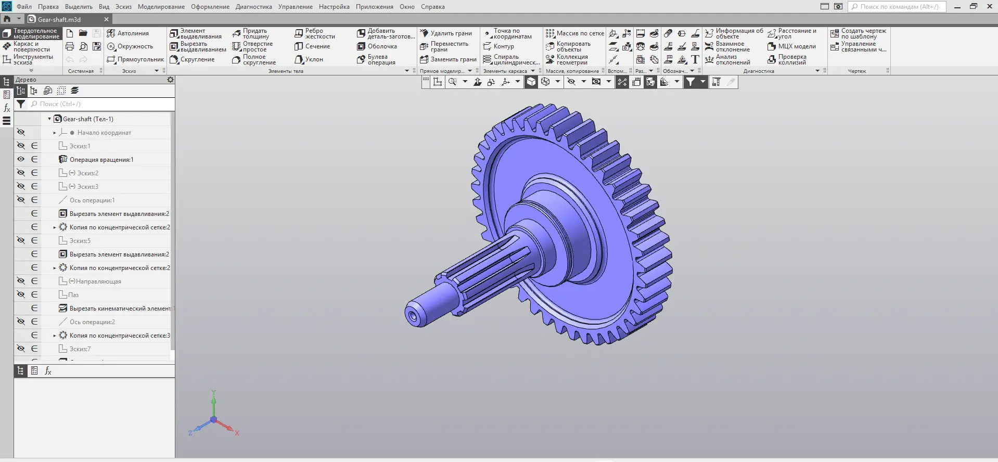Open the Диагностика menu in menu bar
The width and height of the screenshot is (998, 462).
point(254,7)
